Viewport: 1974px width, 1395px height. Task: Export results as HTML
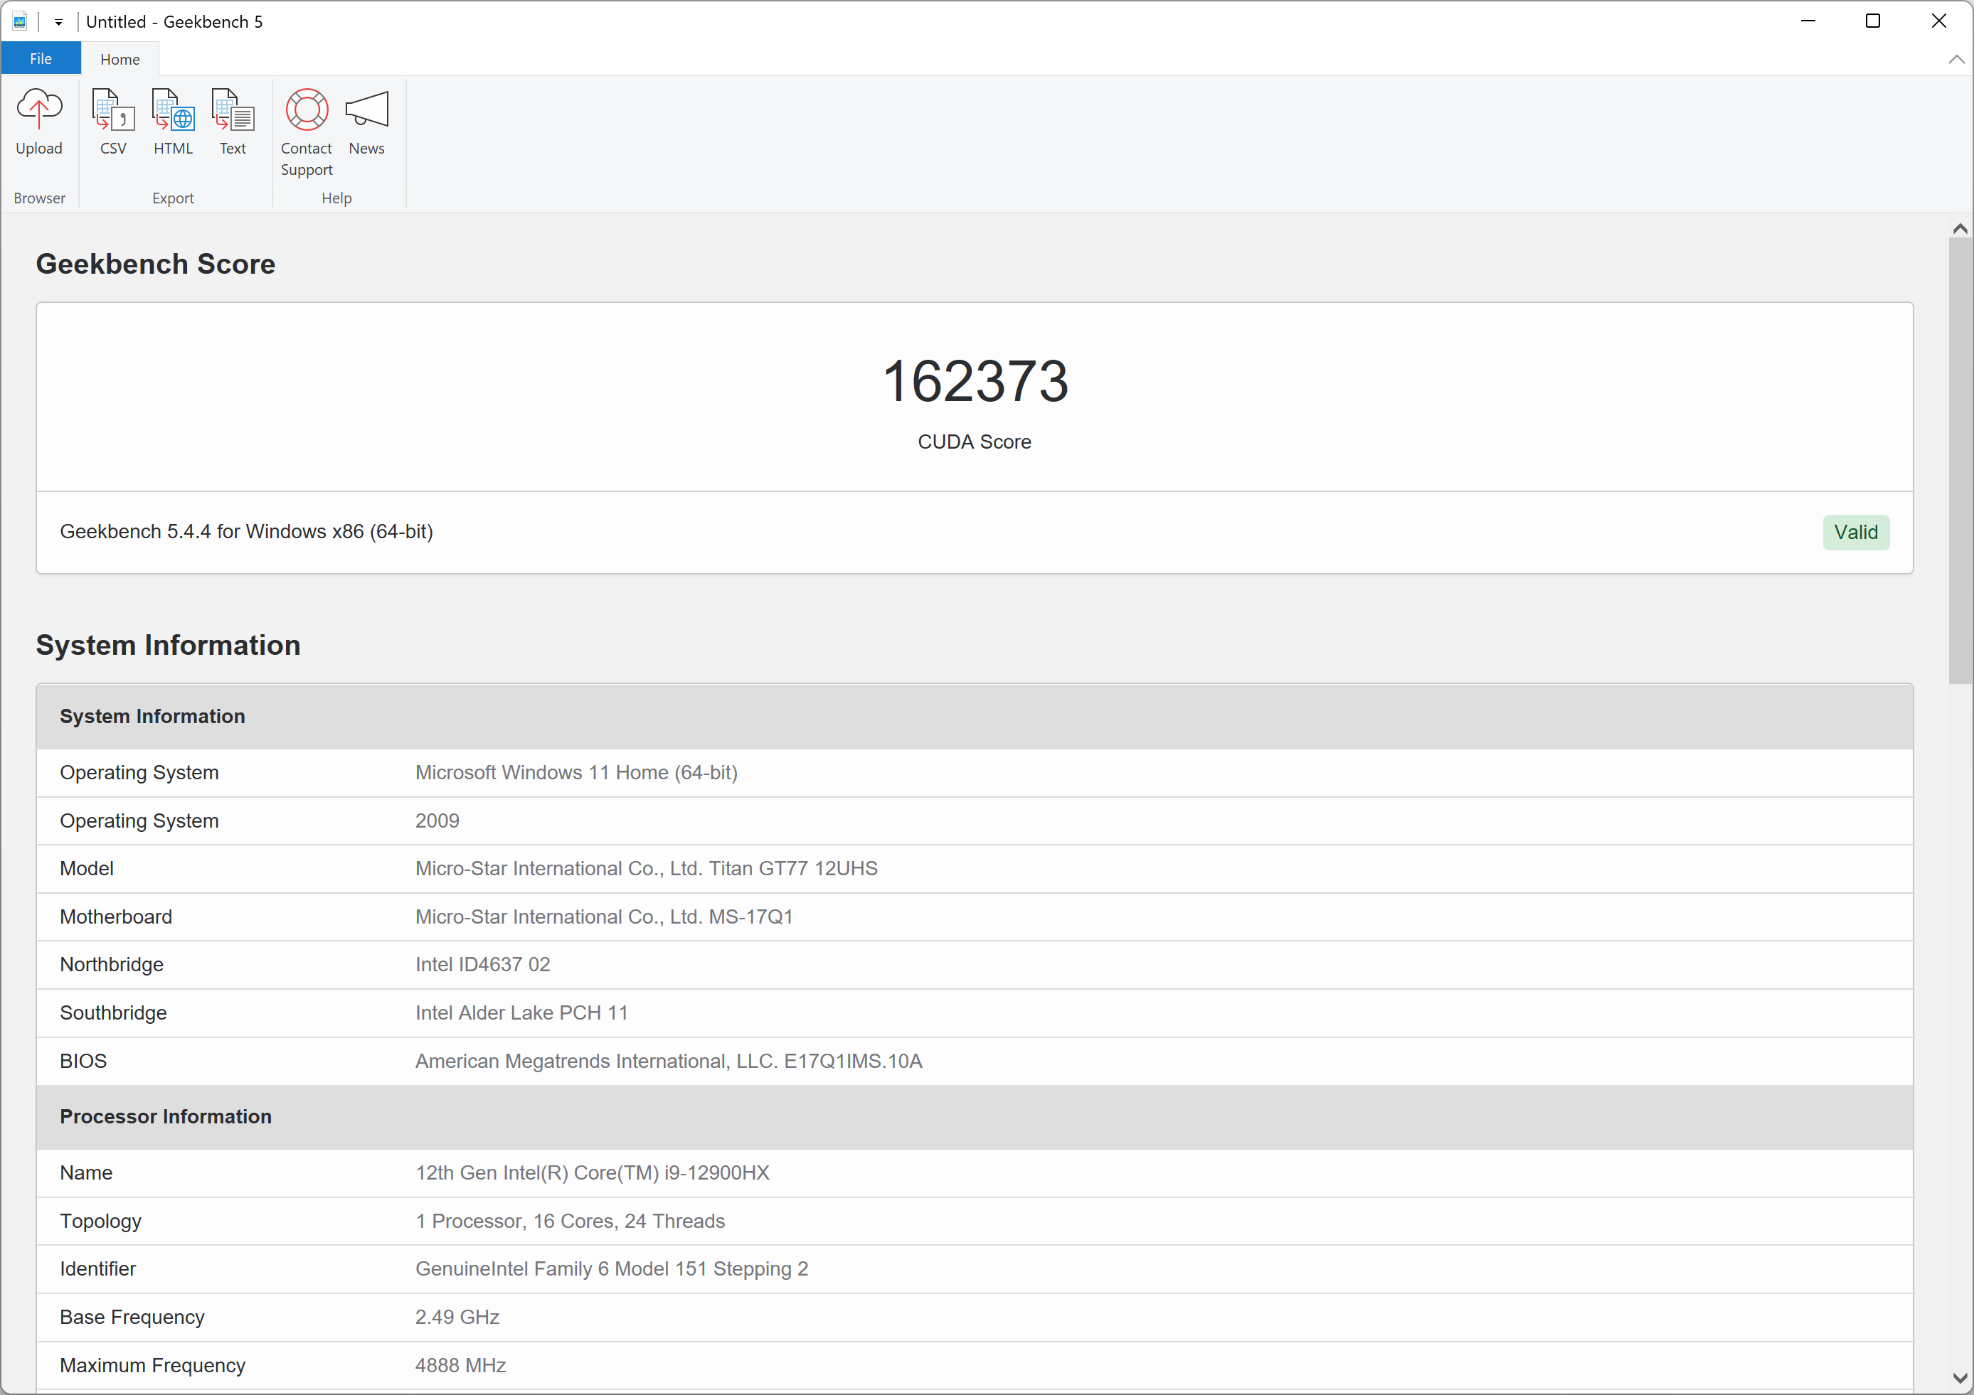tap(173, 110)
